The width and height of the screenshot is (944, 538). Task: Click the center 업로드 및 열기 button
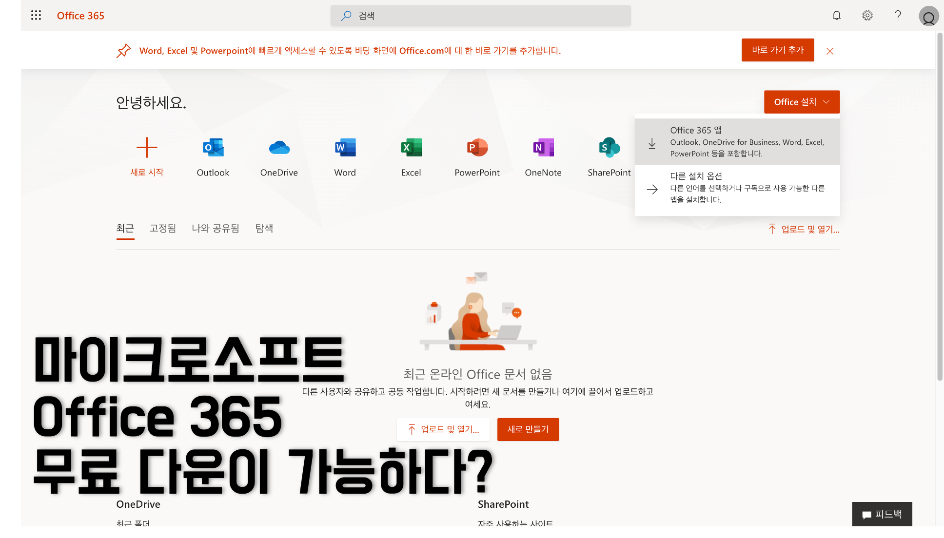[443, 429]
